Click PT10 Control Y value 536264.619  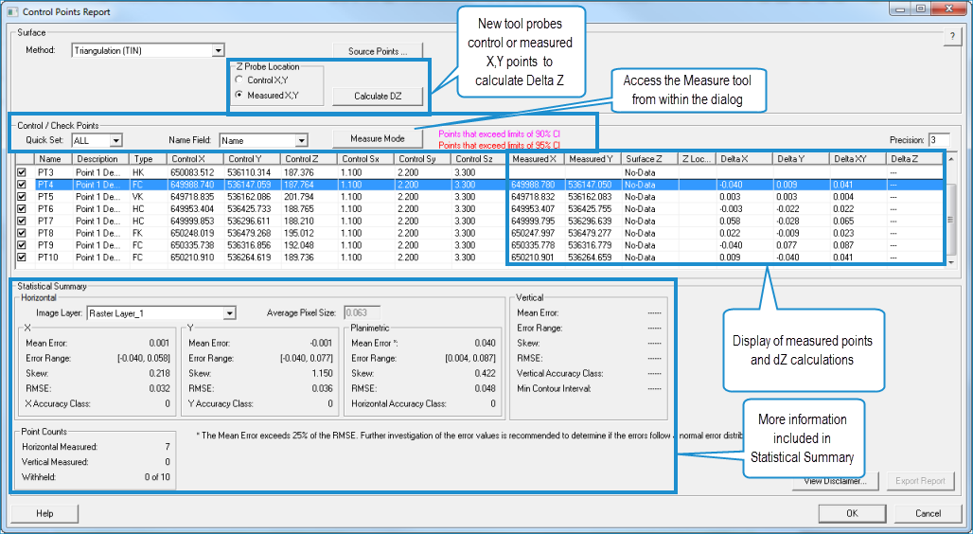coord(249,258)
